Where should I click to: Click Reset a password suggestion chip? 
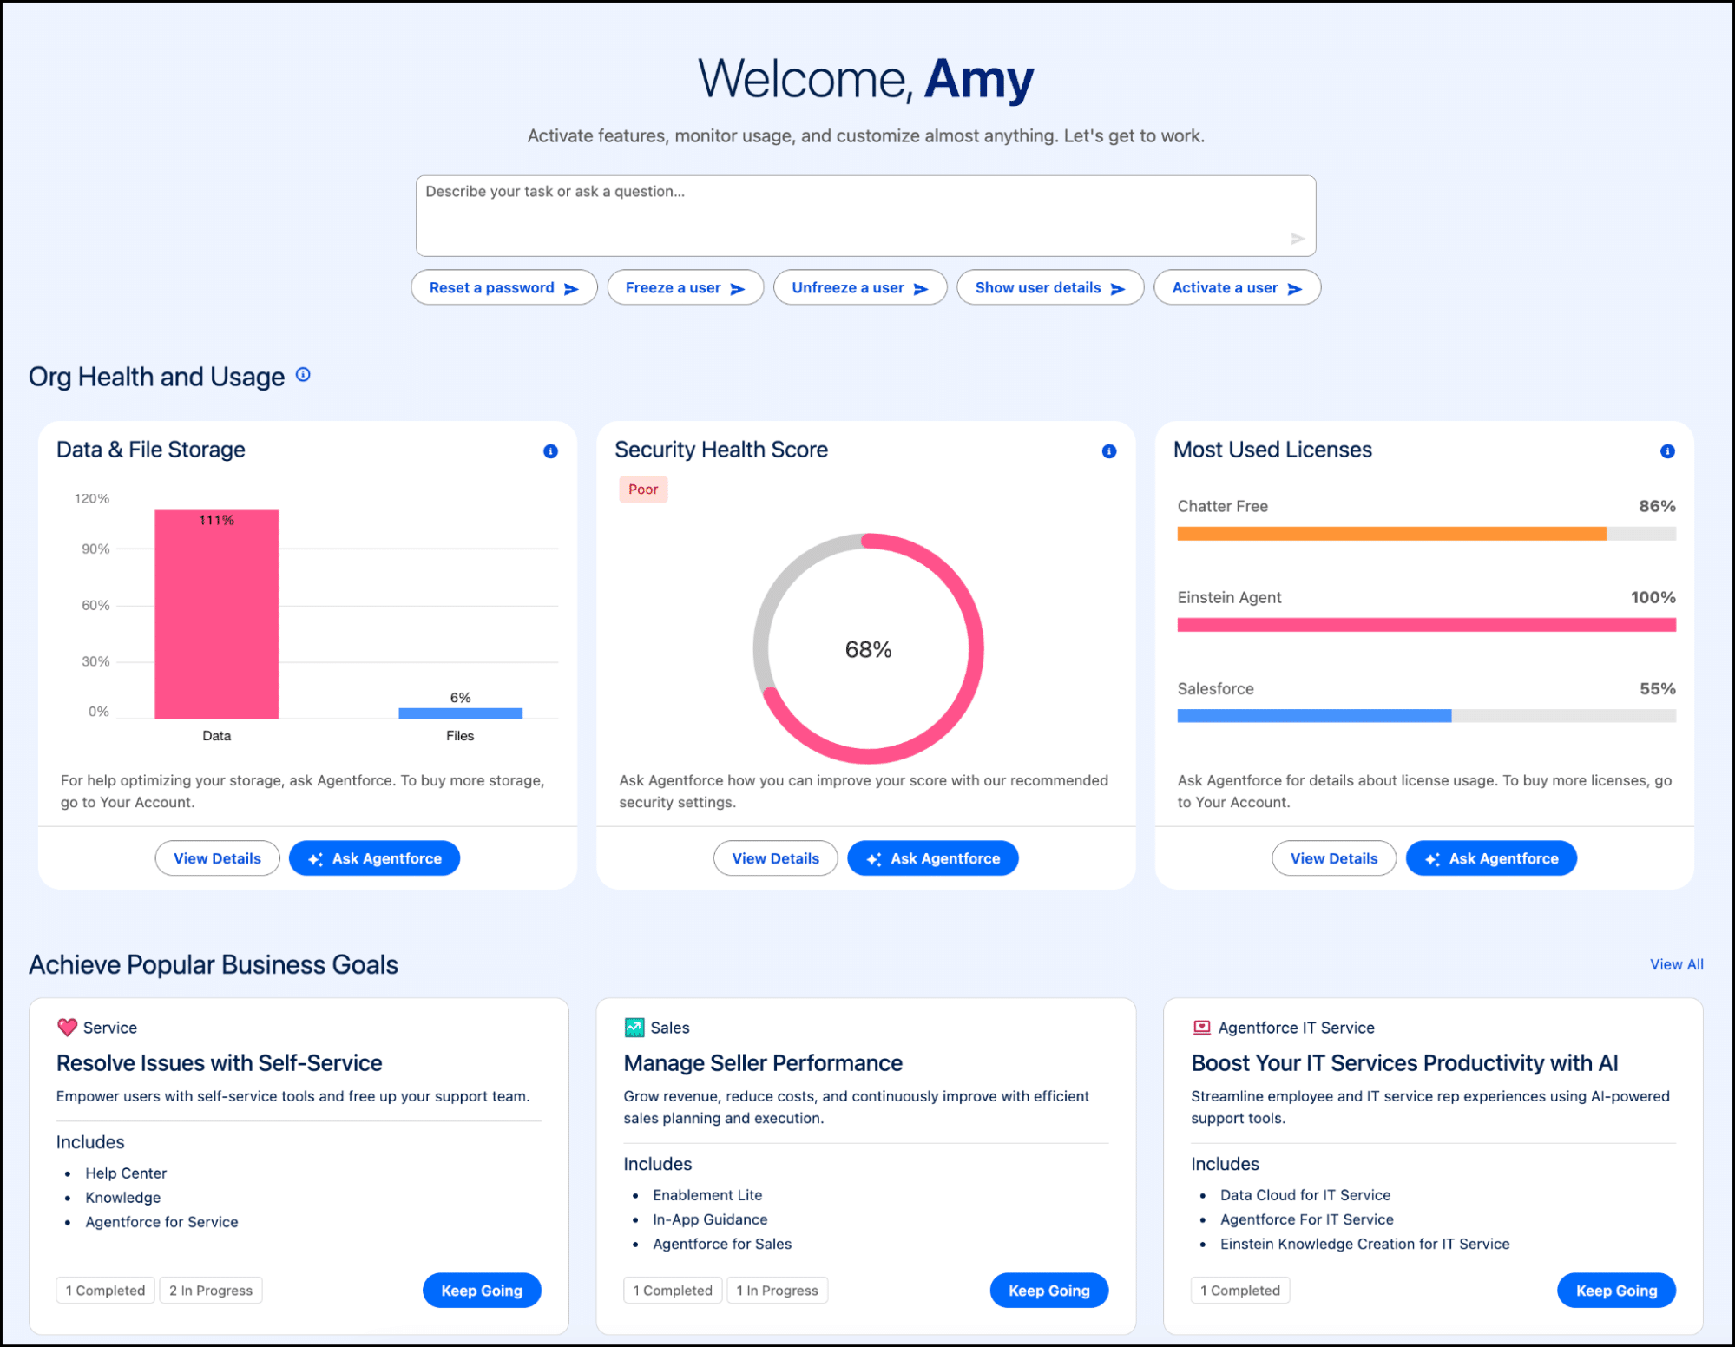[503, 288]
